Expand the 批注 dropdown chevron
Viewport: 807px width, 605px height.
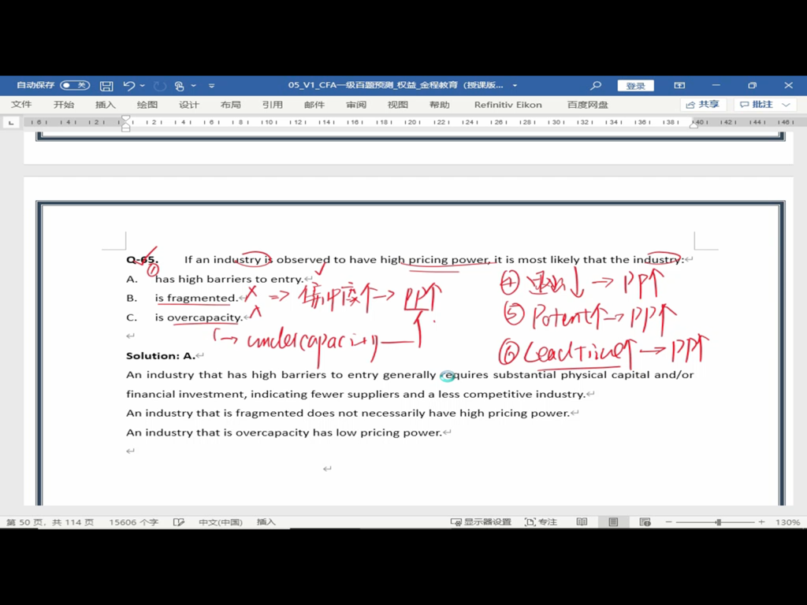[x=786, y=105]
